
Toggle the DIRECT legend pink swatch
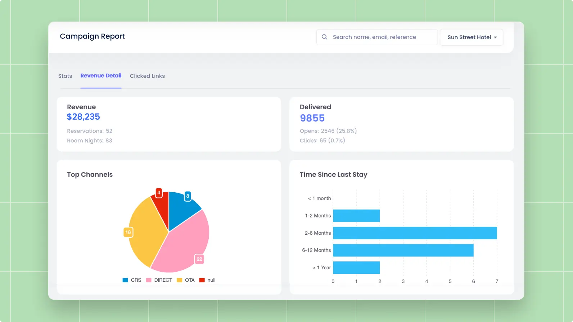(x=149, y=280)
